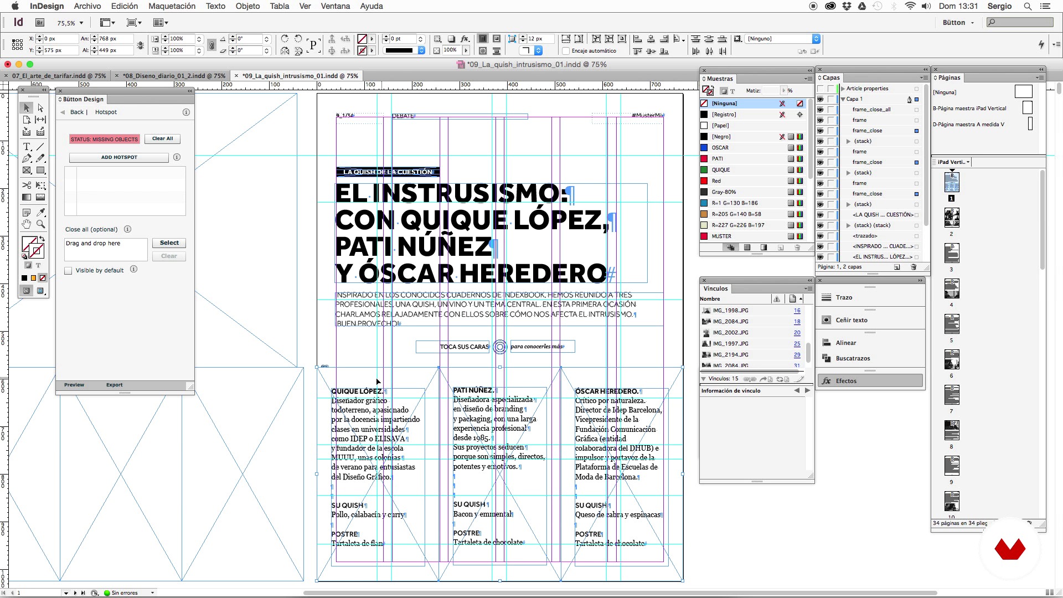Open the Objeto menu
This screenshot has width=1063, height=598.
click(247, 6)
